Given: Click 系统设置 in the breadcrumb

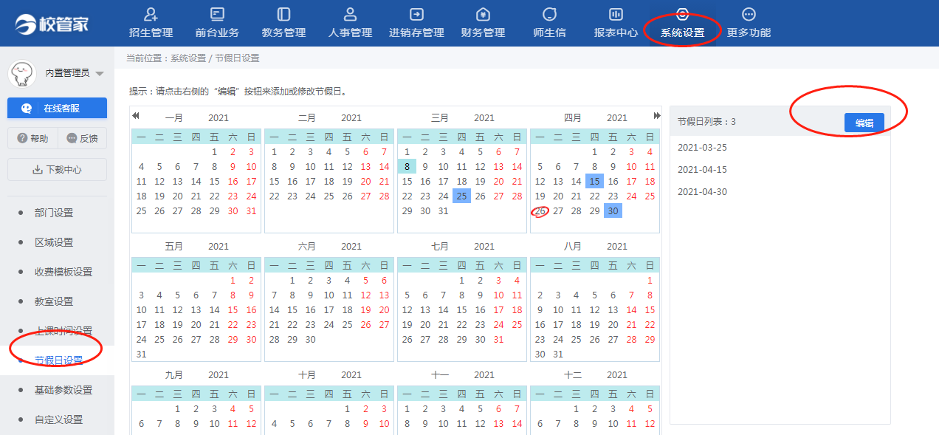Looking at the screenshot, I should tap(188, 58).
